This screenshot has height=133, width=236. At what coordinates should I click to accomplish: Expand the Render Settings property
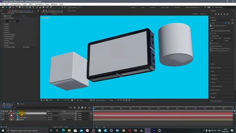tap(3, 43)
